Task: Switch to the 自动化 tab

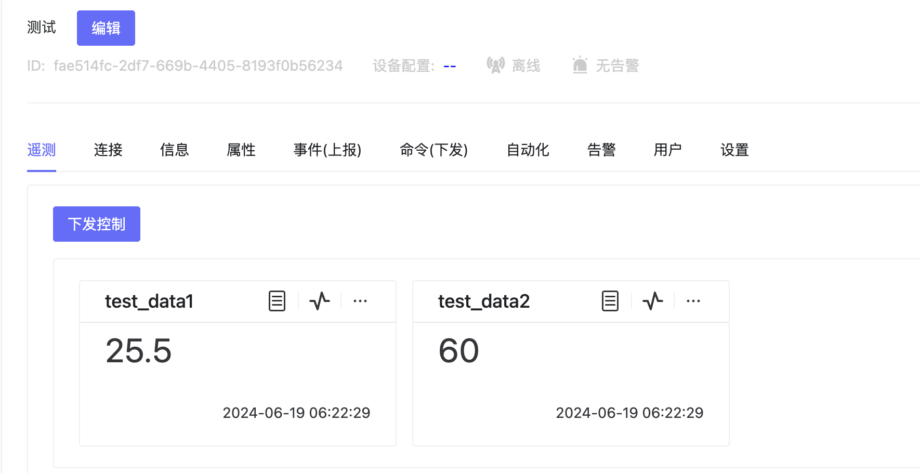Action: point(527,150)
